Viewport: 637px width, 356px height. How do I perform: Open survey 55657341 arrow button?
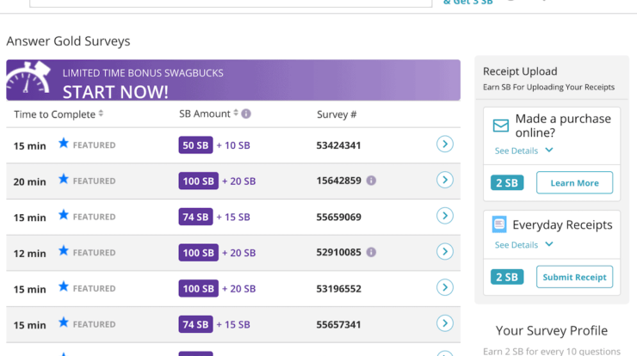coord(445,323)
